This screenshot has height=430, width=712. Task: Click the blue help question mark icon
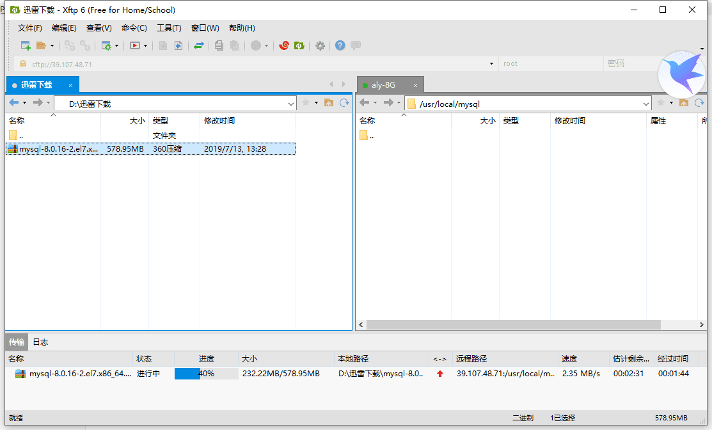[340, 45]
